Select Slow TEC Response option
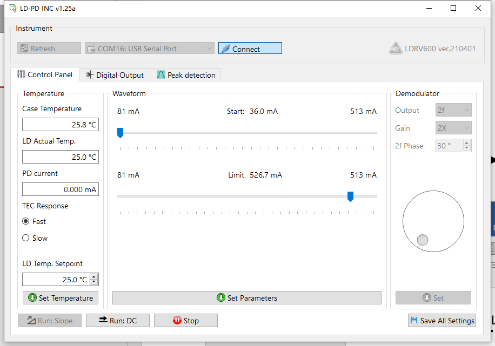The image size is (495, 346). (x=26, y=238)
